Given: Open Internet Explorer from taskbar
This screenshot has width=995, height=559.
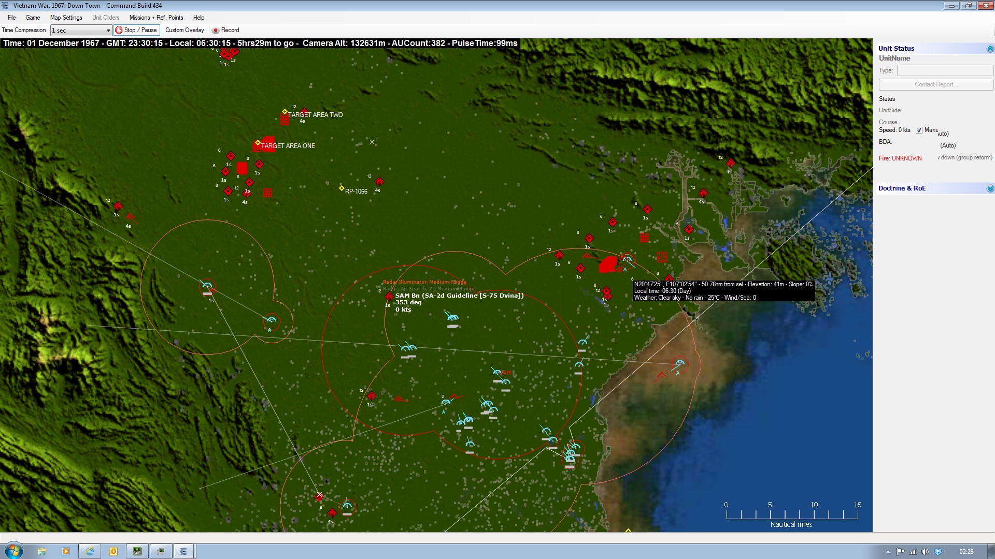Looking at the screenshot, I should [x=90, y=551].
